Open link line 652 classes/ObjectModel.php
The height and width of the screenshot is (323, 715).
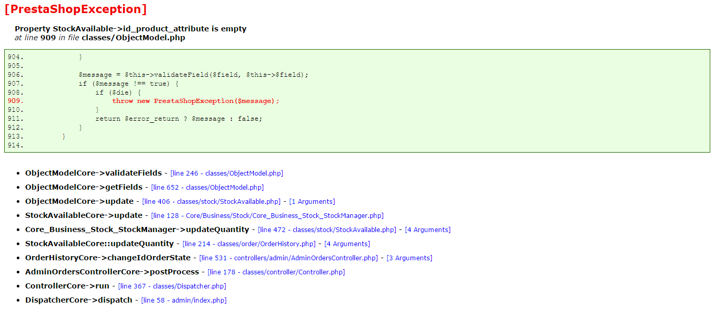(207, 187)
